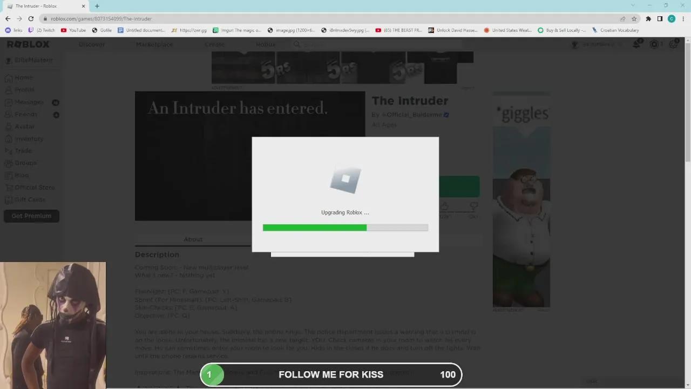Screen dimensions: 691x389
Task: Click the FOLLOW ME FOR KISS goal bar
Action: coord(331,374)
